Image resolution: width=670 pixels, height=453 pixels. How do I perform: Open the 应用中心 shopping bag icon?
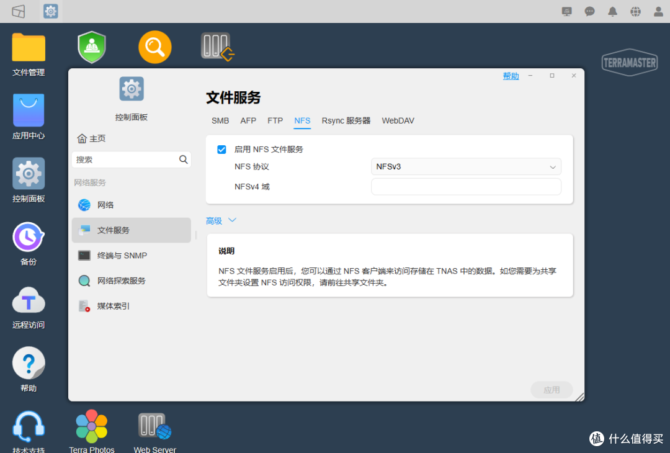[29, 110]
